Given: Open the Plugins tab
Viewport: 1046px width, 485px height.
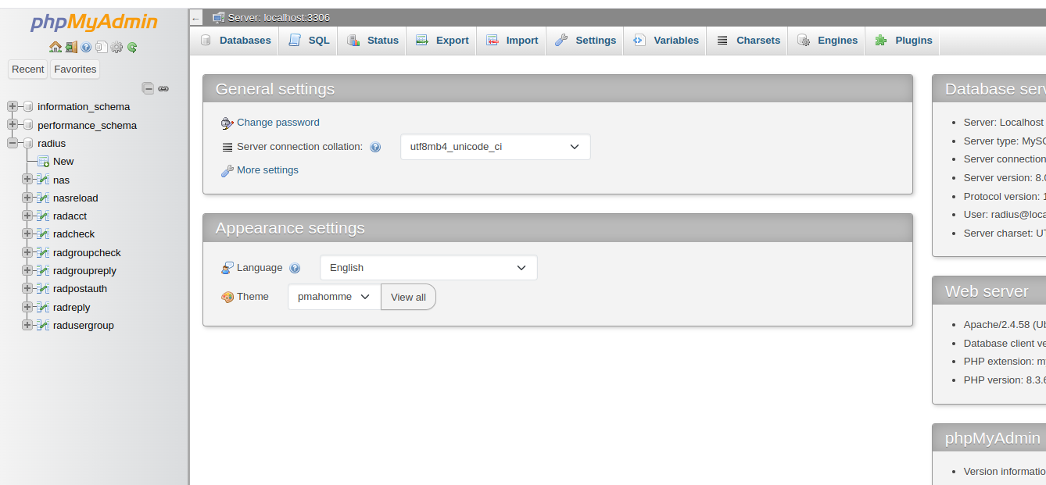Looking at the screenshot, I should click(902, 41).
